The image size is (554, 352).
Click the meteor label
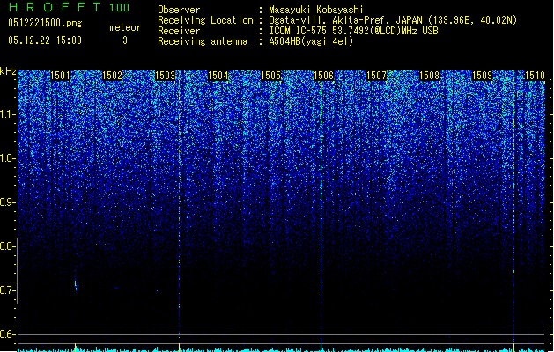(x=125, y=27)
